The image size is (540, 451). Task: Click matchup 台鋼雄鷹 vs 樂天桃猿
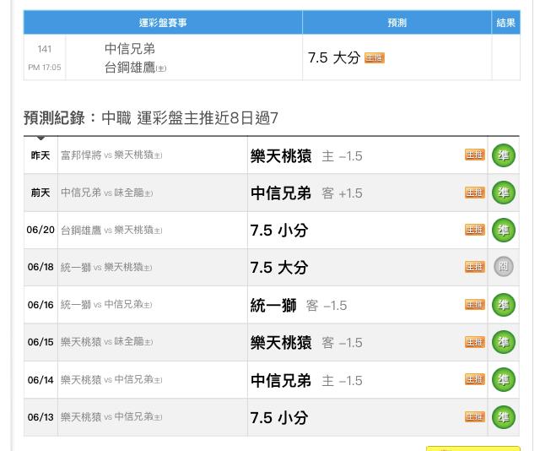(x=111, y=230)
